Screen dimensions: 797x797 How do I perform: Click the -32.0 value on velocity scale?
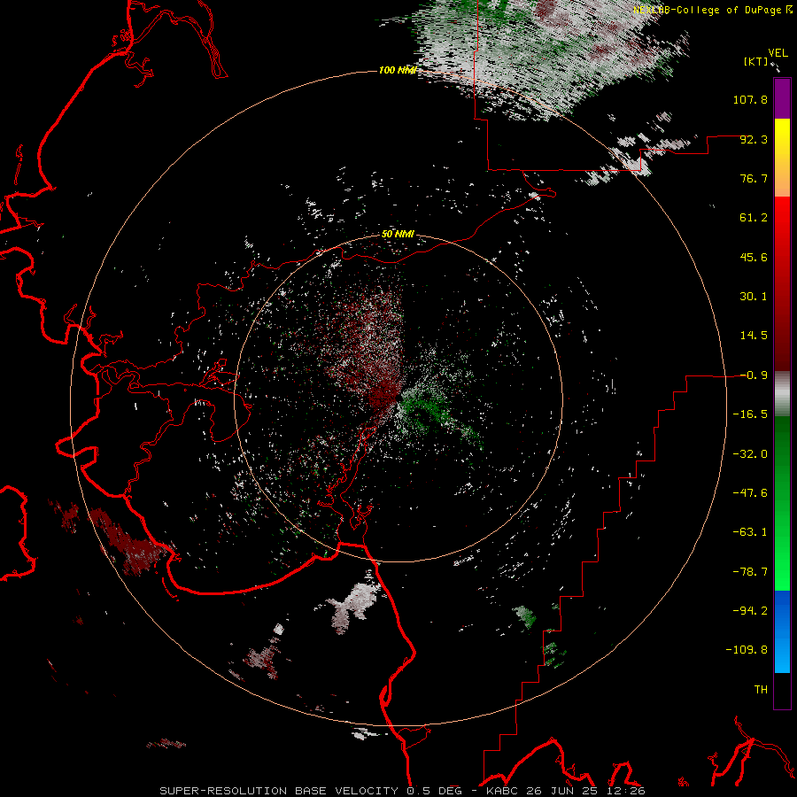point(750,454)
